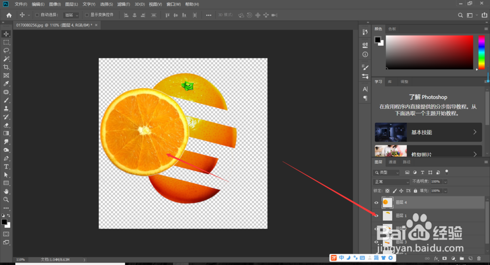Open the 滤镜(T) menu

pos(123,4)
